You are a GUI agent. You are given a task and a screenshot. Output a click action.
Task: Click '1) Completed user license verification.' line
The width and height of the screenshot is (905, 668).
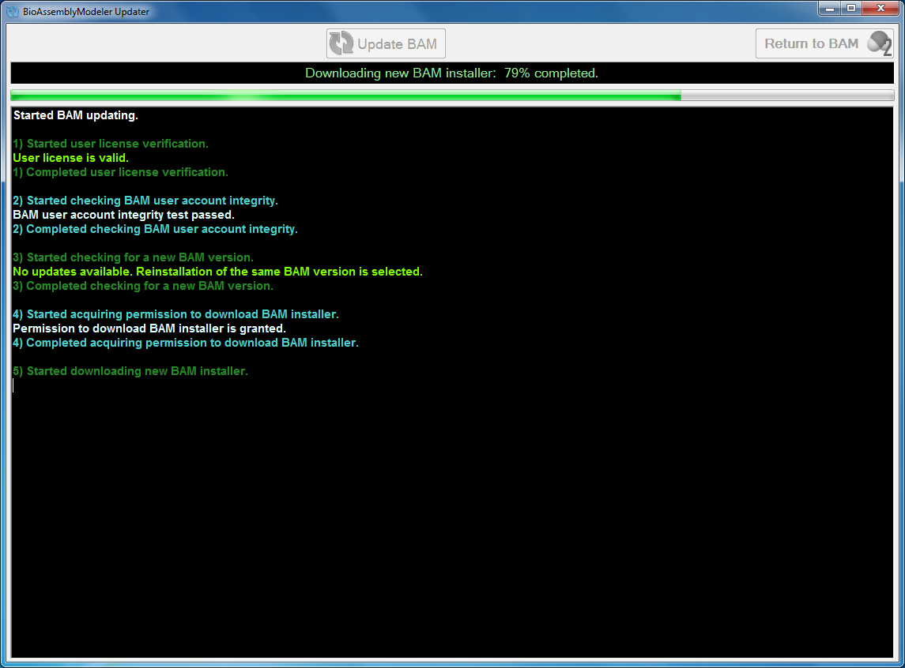coord(120,172)
